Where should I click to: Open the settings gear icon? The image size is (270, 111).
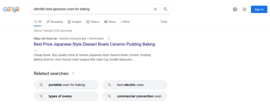(235, 9)
